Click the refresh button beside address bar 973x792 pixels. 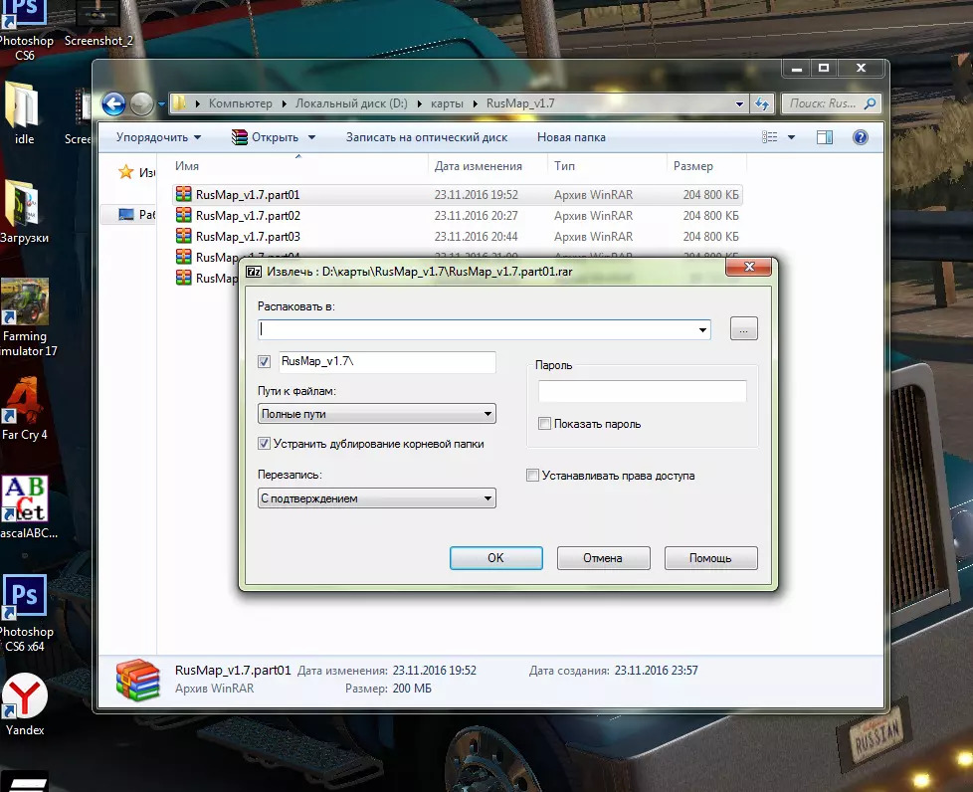tap(762, 103)
